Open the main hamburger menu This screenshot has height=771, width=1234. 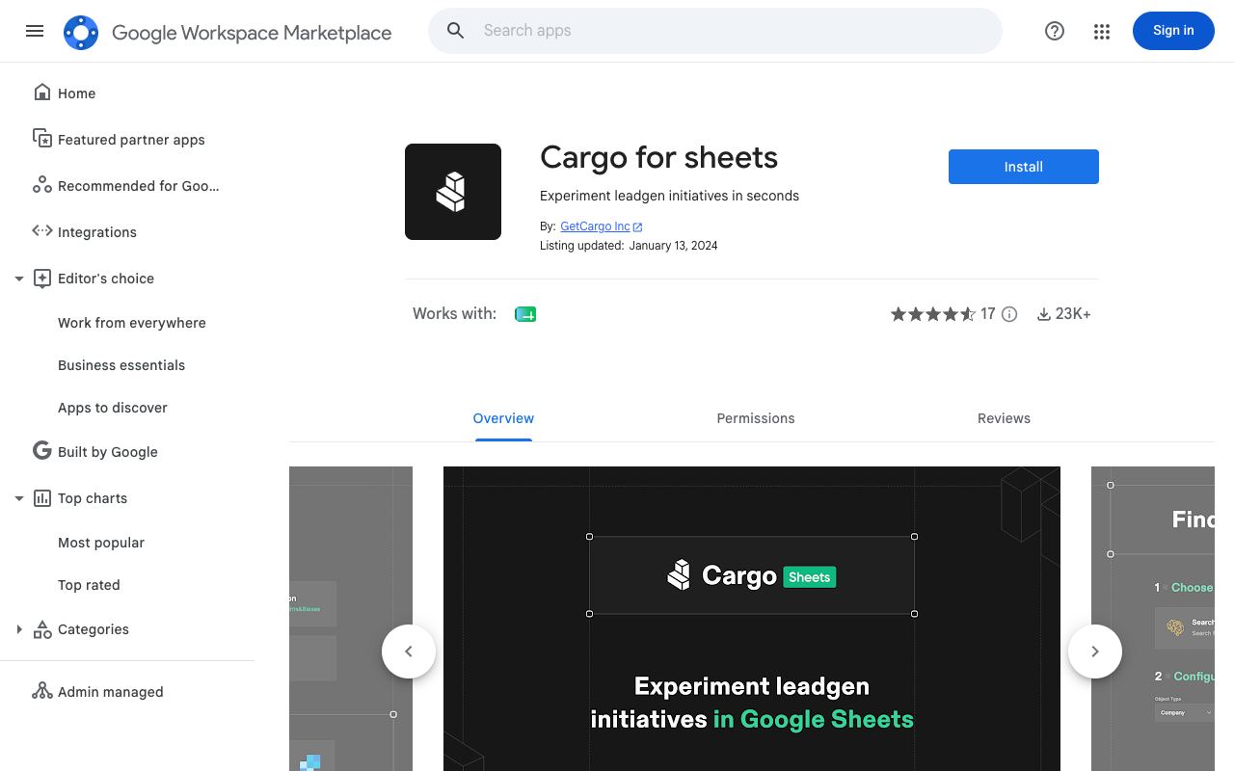[x=35, y=31]
